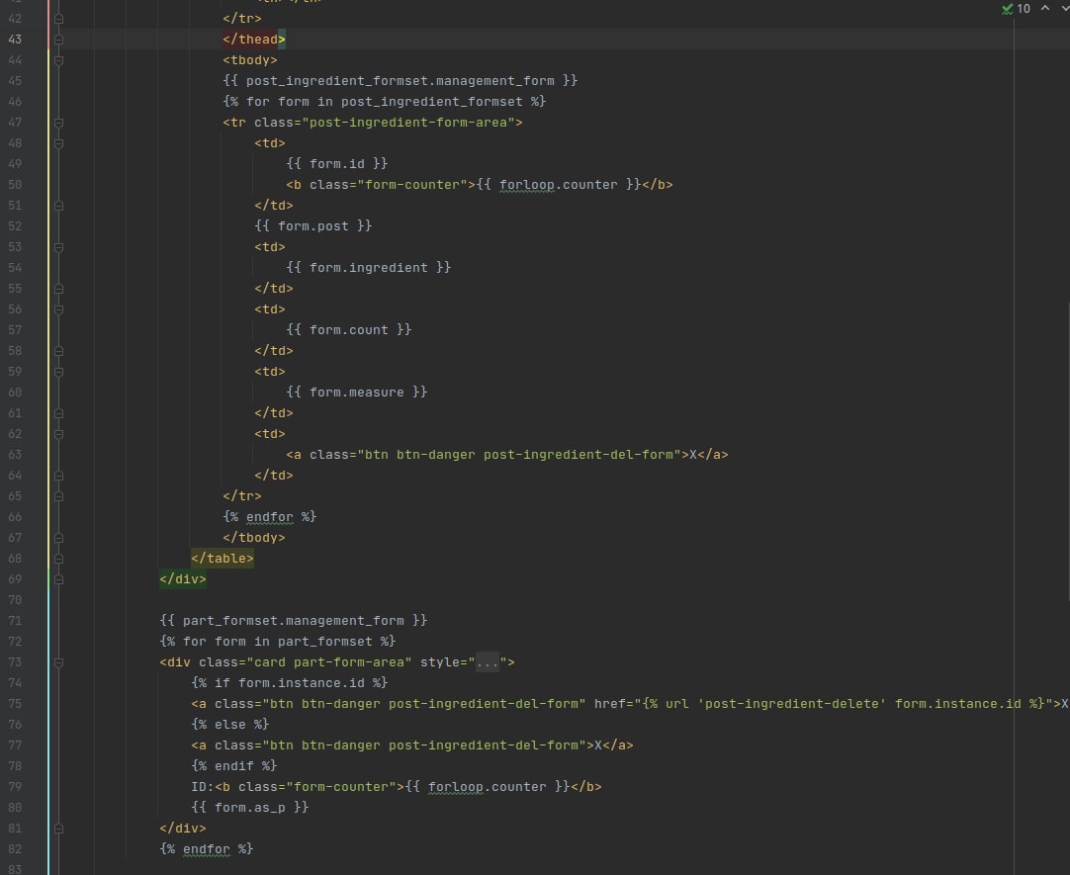The image size is (1070, 875).
Task: Toggle fold marker at line 62 td tag
Action: (x=58, y=434)
